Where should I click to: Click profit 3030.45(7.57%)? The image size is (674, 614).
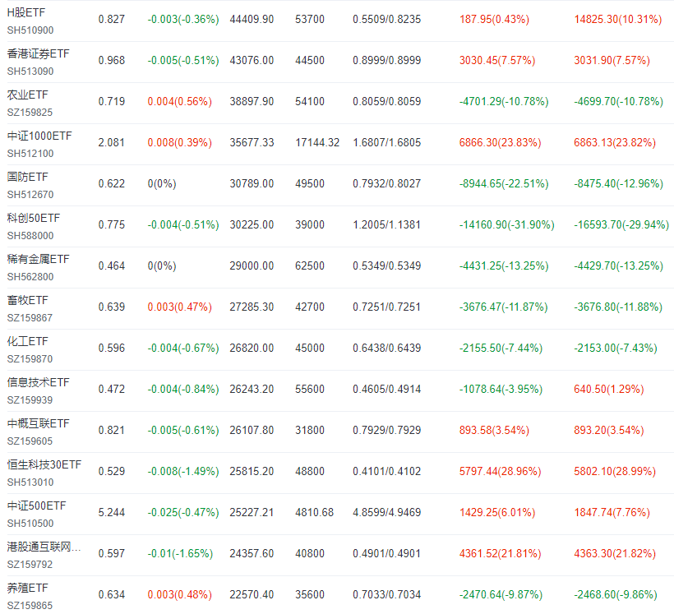(497, 60)
